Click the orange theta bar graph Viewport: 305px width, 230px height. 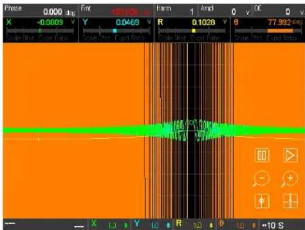268,30
